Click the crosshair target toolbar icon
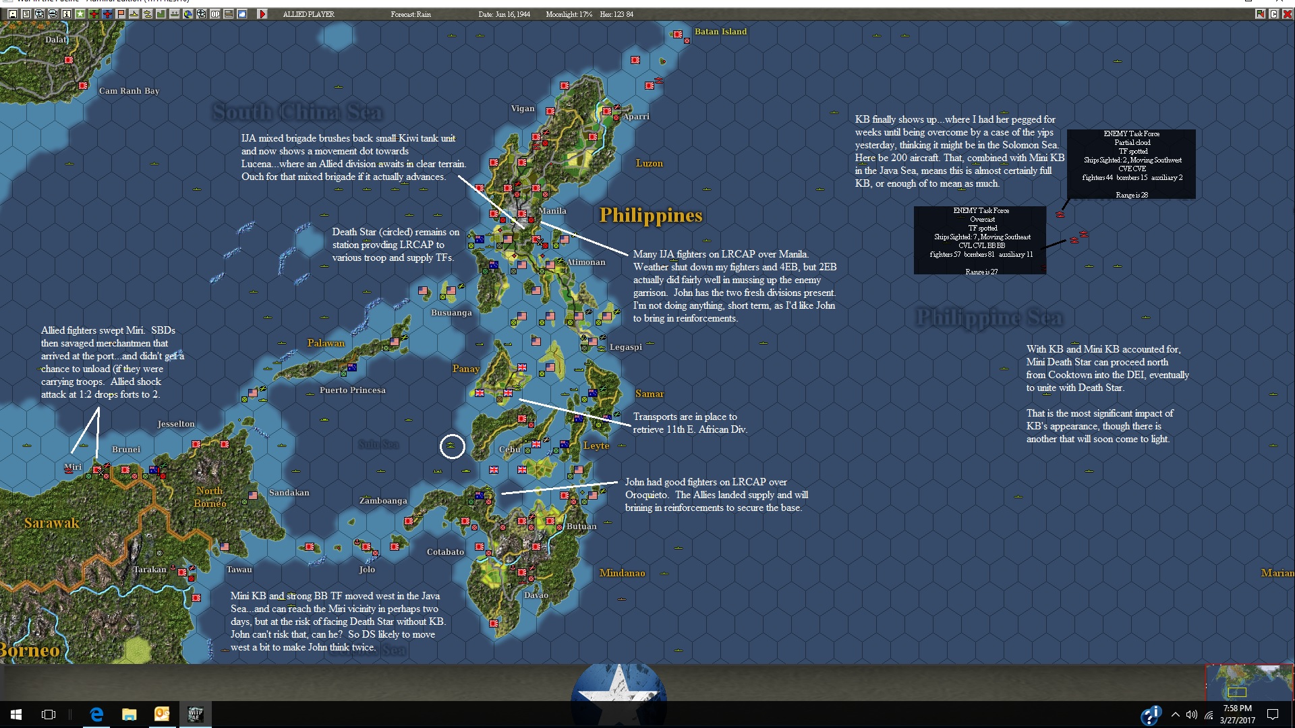This screenshot has width=1295, height=728. 202,13
